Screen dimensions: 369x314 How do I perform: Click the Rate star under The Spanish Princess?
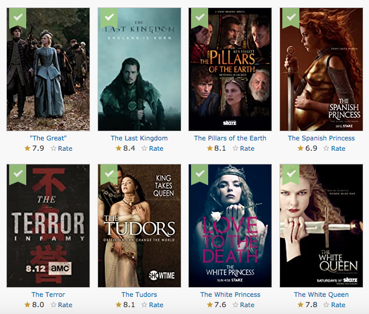326,148
